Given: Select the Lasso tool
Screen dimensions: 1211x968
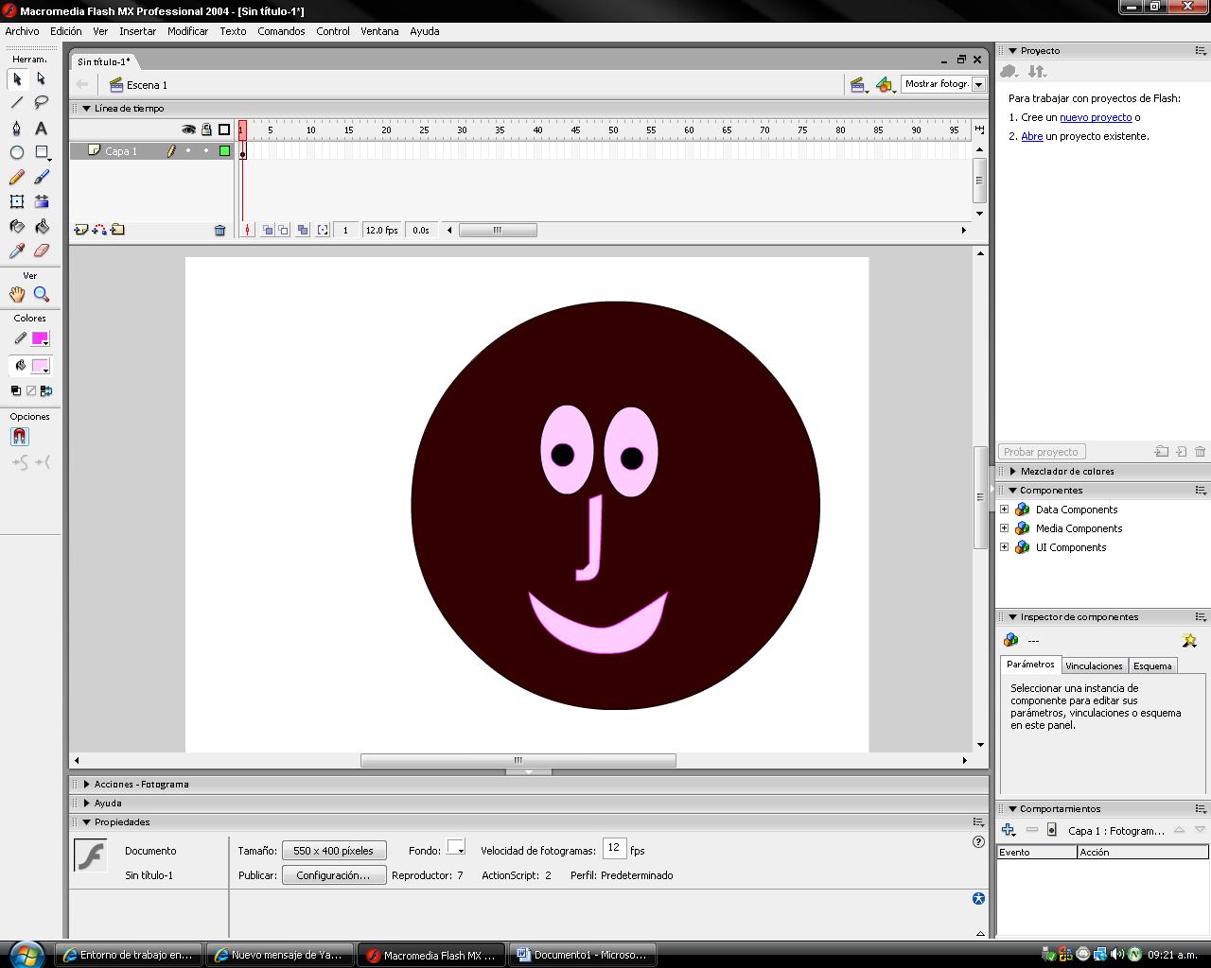Looking at the screenshot, I should click(x=40, y=103).
